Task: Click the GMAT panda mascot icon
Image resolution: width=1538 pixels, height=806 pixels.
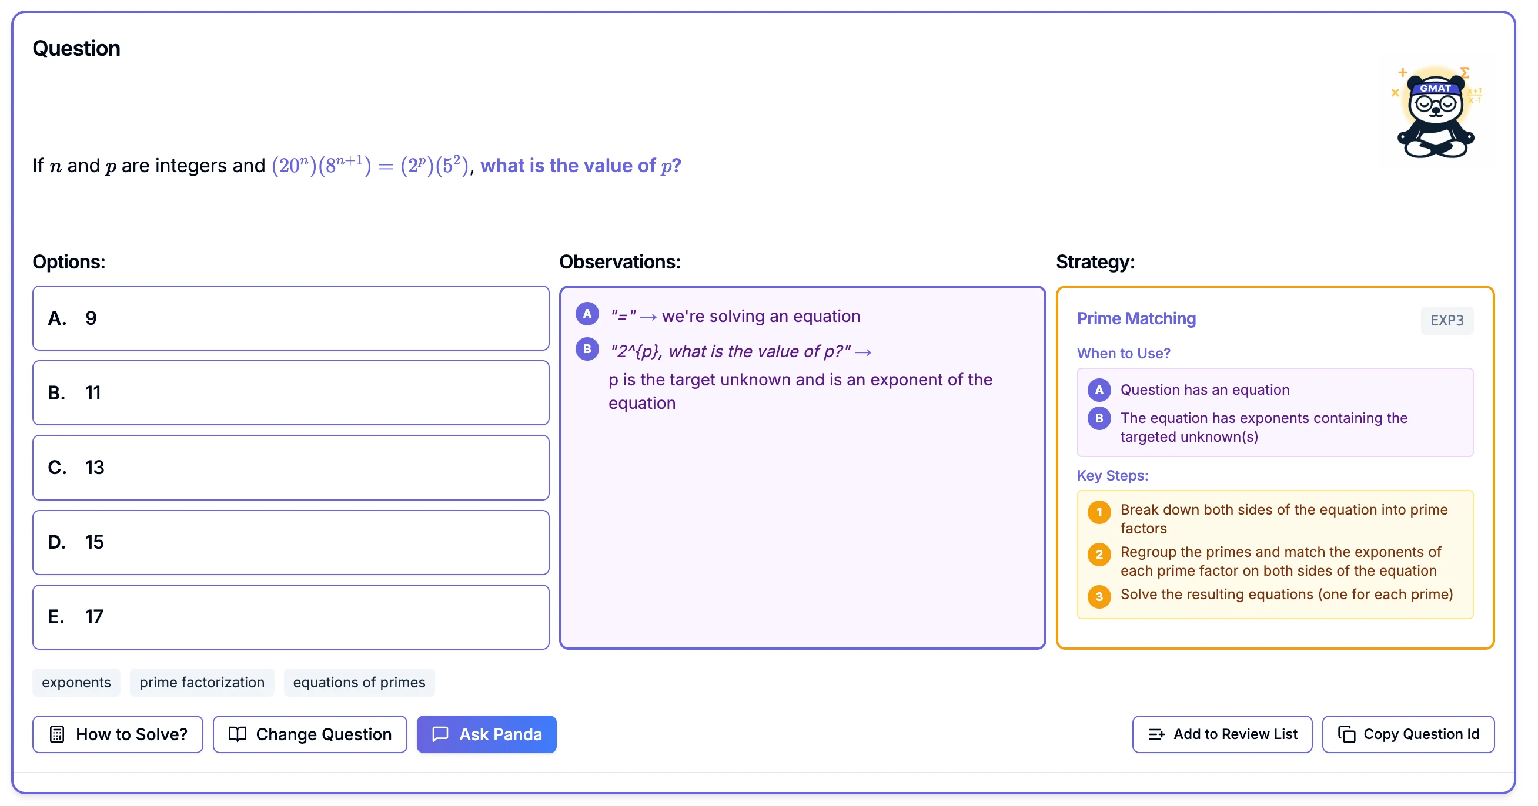Action: coord(1435,113)
